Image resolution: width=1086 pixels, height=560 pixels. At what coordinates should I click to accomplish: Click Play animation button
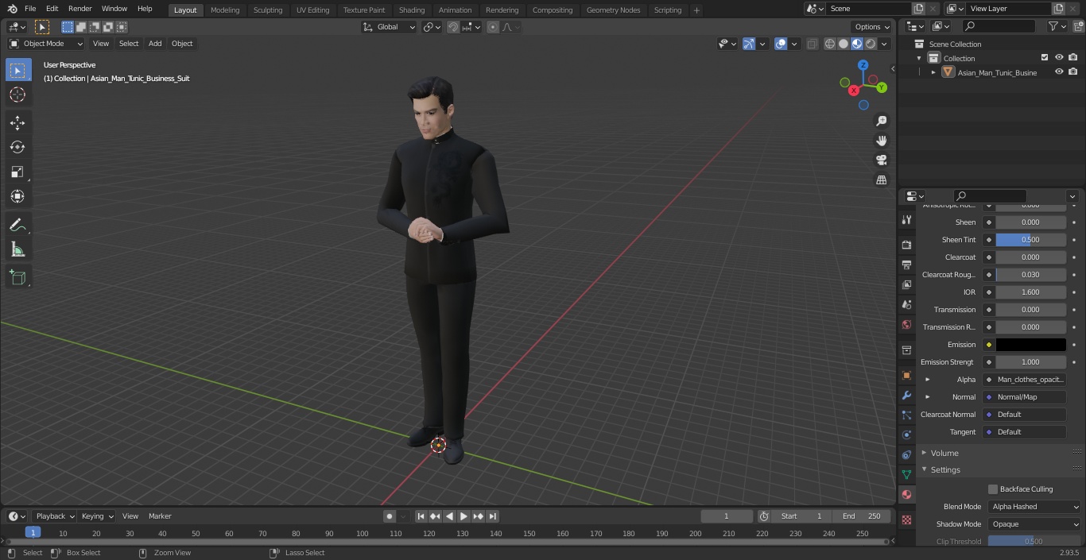463,516
